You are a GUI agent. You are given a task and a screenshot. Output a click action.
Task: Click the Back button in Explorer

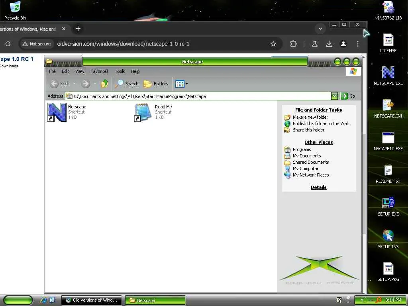60,84
